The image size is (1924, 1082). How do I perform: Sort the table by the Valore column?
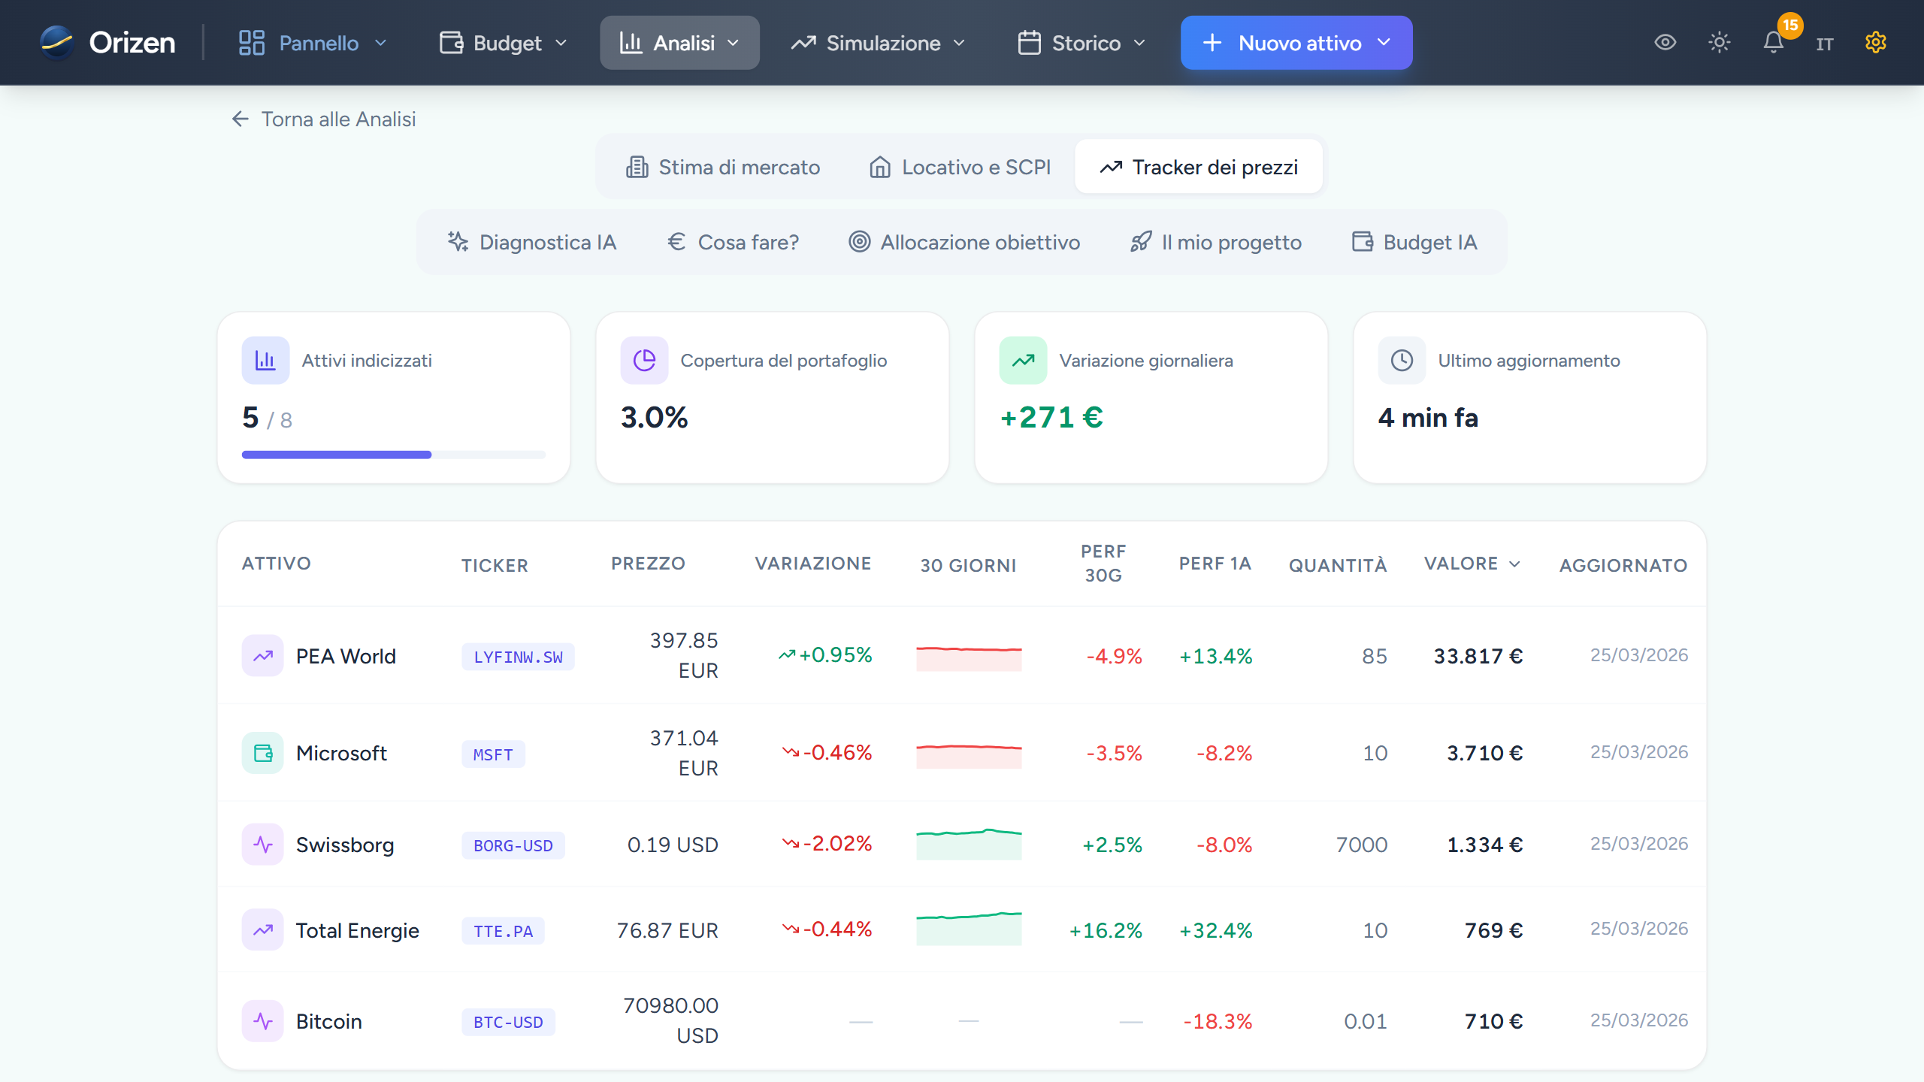pos(1472,564)
